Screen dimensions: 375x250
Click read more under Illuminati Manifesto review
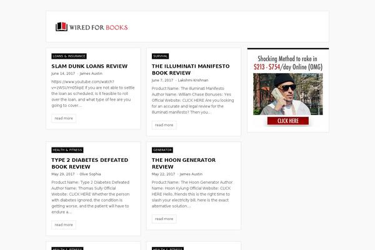pyautogui.click(x=164, y=125)
